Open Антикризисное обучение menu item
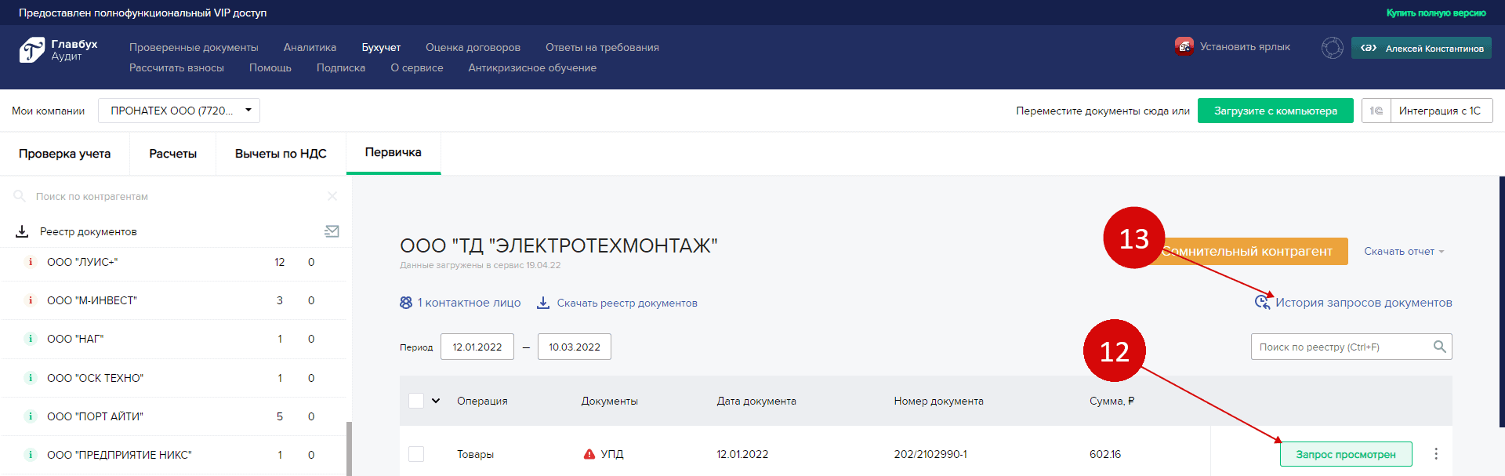This screenshot has width=1505, height=476. [x=532, y=68]
